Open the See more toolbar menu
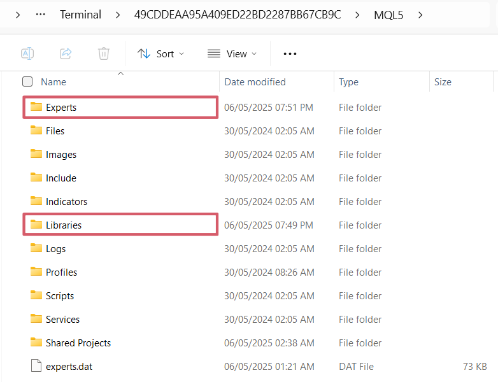The height and width of the screenshot is (382, 498). point(290,54)
